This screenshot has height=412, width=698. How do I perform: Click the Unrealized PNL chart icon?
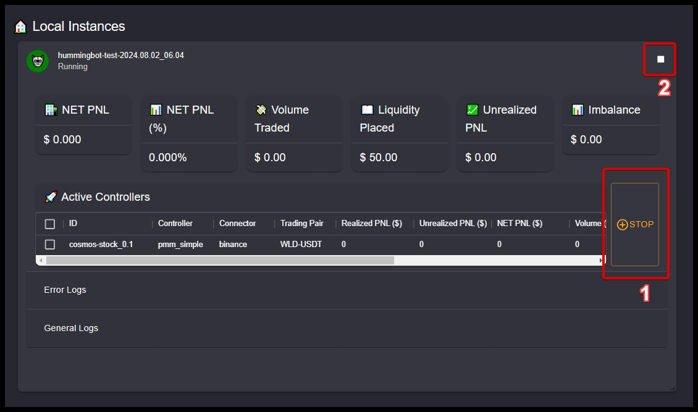click(472, 110)
